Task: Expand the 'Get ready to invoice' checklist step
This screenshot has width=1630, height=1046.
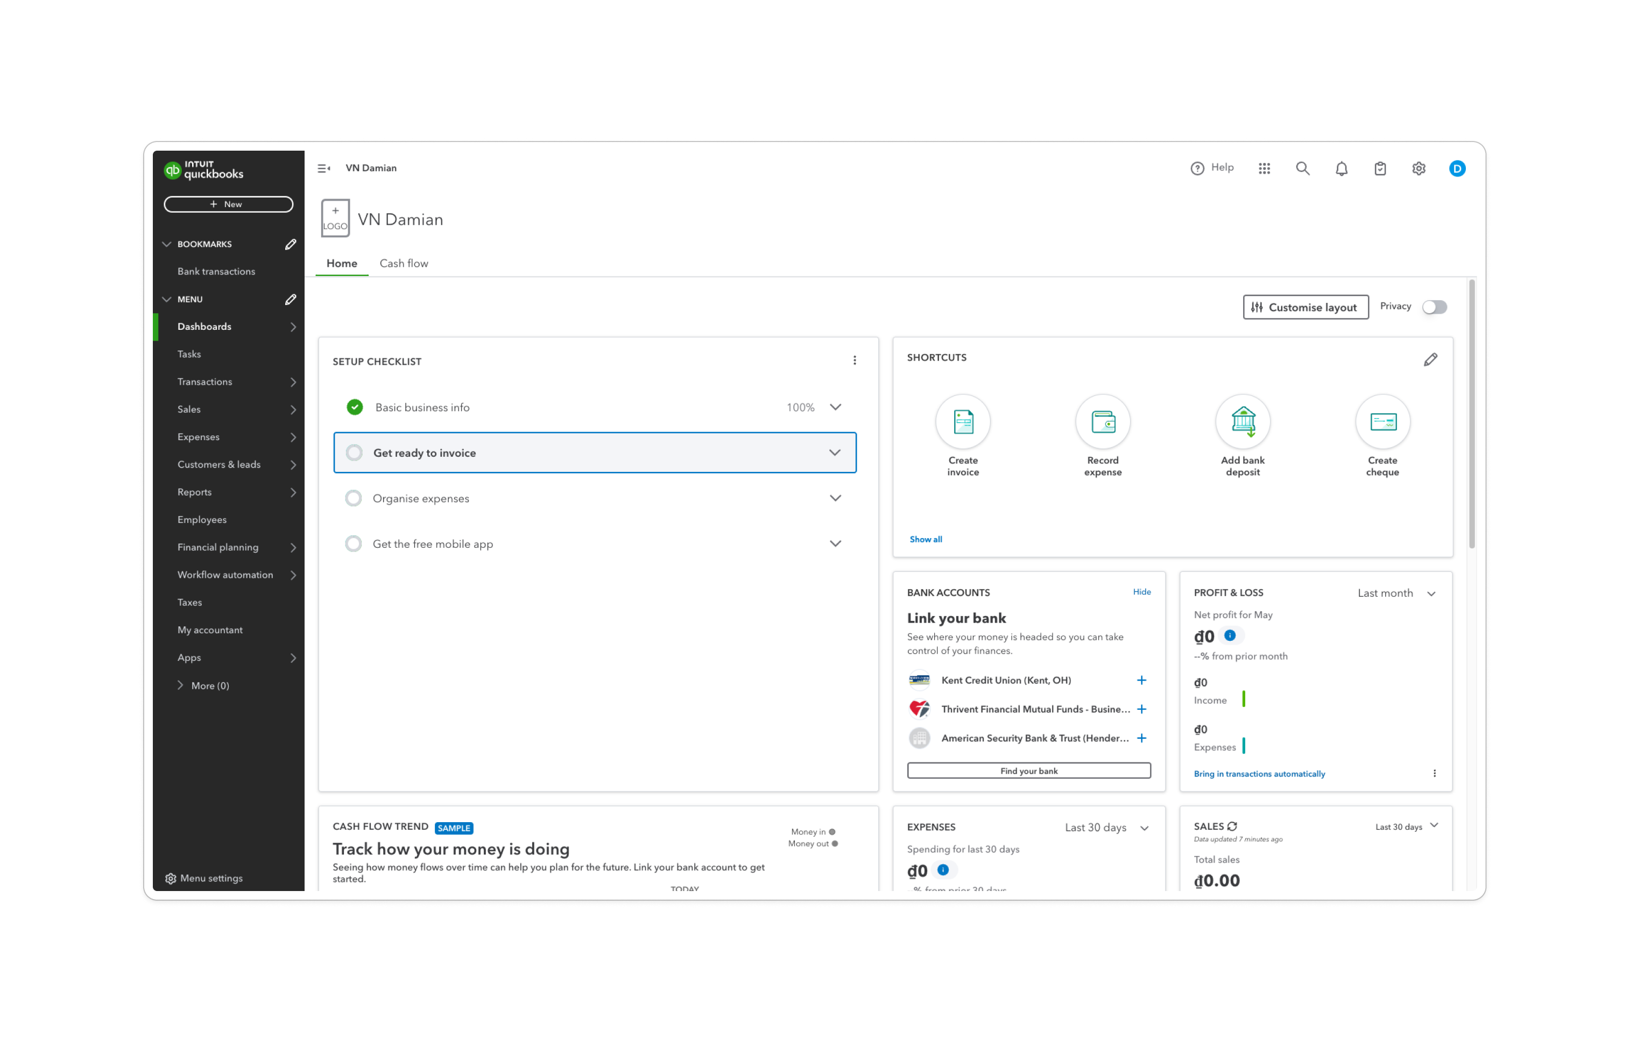Action: [835, 453]
